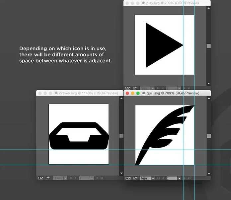Go to previous artboard in play.svg window
Viewport: 231px width, 200px height.
click(x=163, y=88)
